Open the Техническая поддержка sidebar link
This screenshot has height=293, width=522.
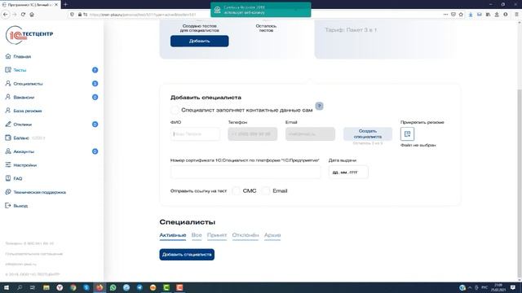(40, 192)
